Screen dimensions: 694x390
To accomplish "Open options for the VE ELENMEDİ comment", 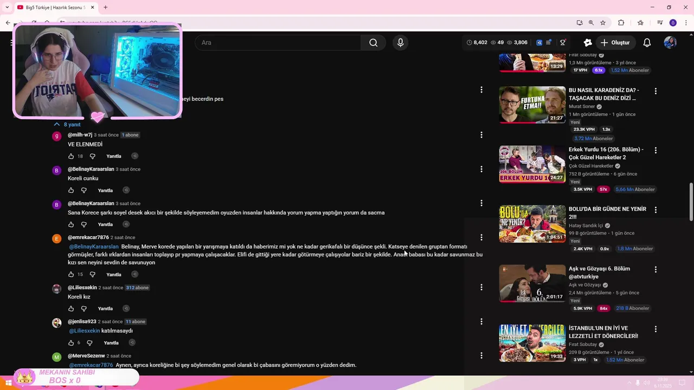I will point(481,135).
